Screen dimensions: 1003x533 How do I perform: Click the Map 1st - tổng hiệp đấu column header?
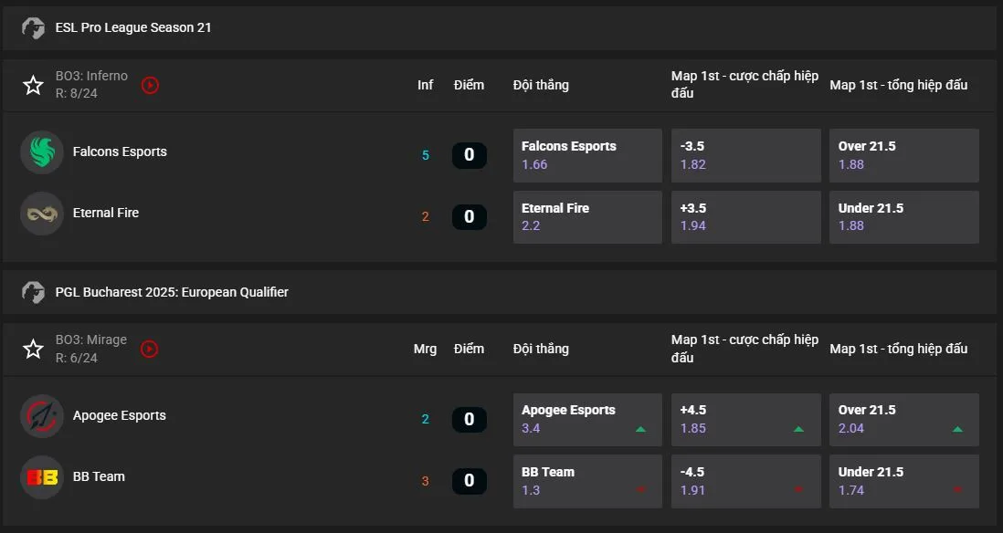pyautogui.click(x=899, y=85)
